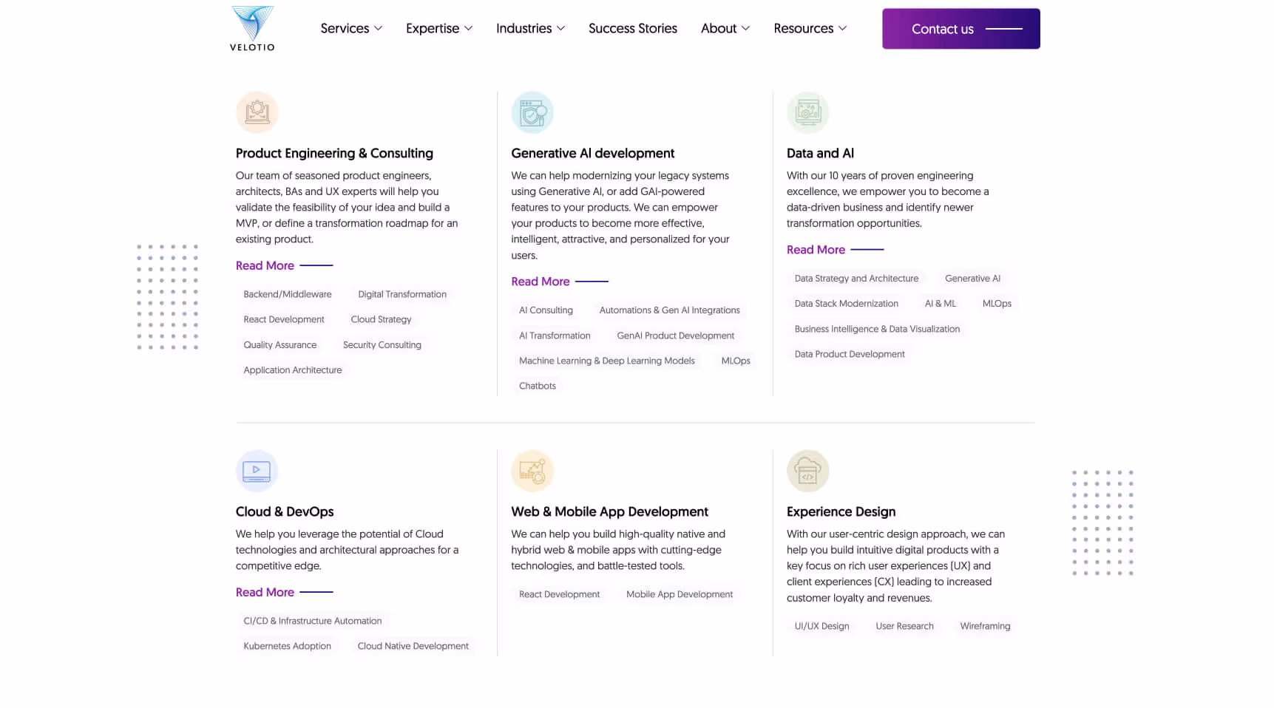Viewport: 1274px width, 708px height.
Task: Click the Data and AI icon
Action: point(807,112)
